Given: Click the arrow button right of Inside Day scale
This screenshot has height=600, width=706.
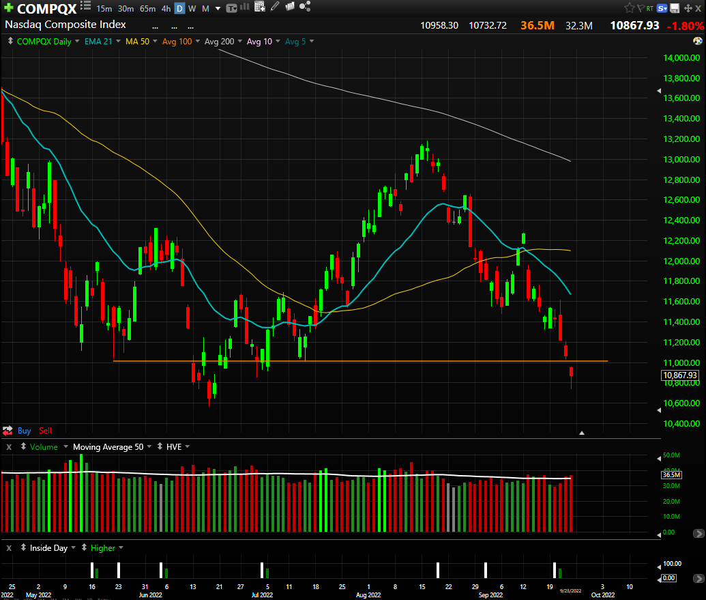Looking at the screenshot, I should point(698,578).
